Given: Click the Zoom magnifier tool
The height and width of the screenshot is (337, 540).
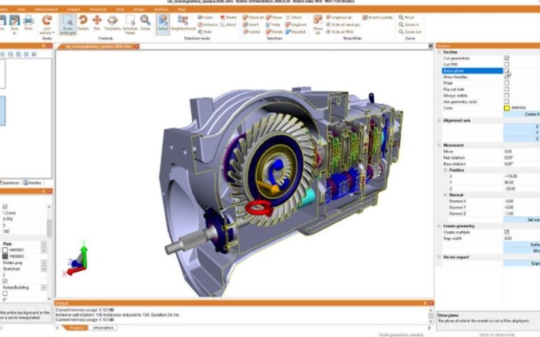Looking at the screenshot, I should point(145,23).
